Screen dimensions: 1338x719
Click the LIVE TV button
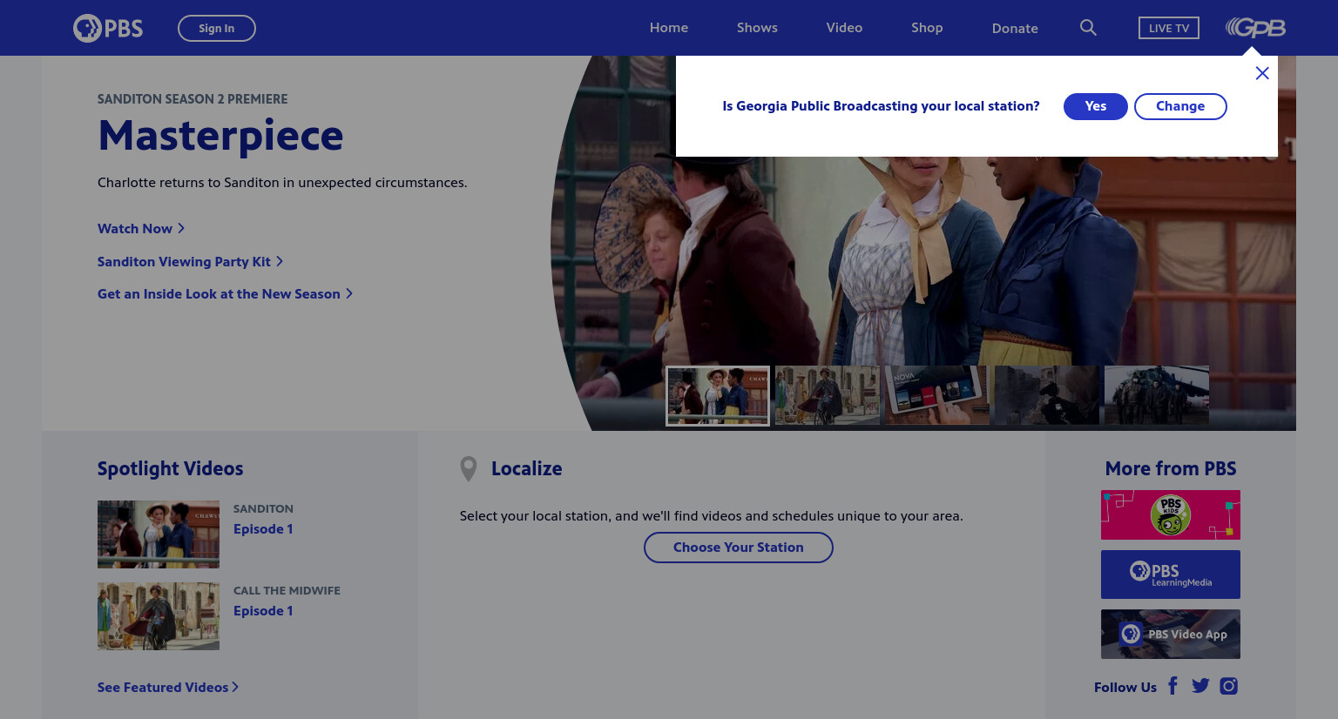tap(1169, 28)
